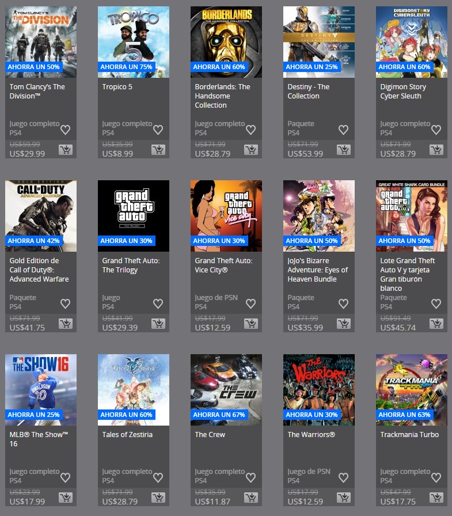
Task: Open The Division cover thumbnail
Action: (41, 35)
